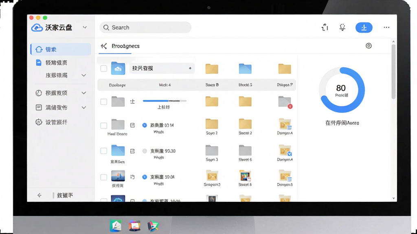Click the blue cloud logo in the sidebar header
Screen dimensions: 417x234
point(37,28)
